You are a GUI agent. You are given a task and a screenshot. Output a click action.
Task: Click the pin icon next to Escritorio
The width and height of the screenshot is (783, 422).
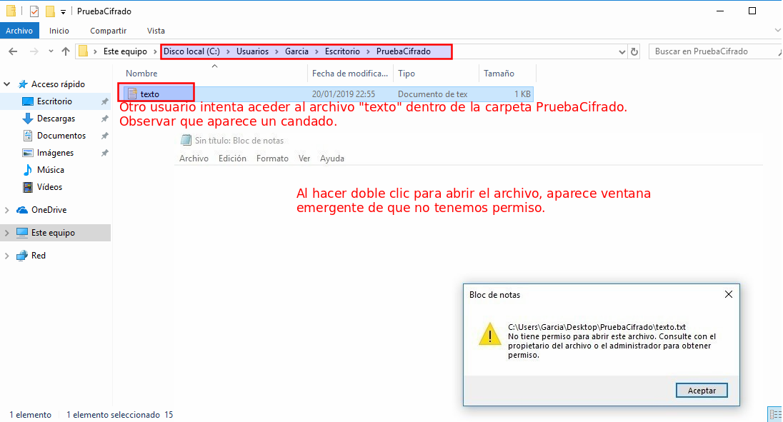point(104,102)
